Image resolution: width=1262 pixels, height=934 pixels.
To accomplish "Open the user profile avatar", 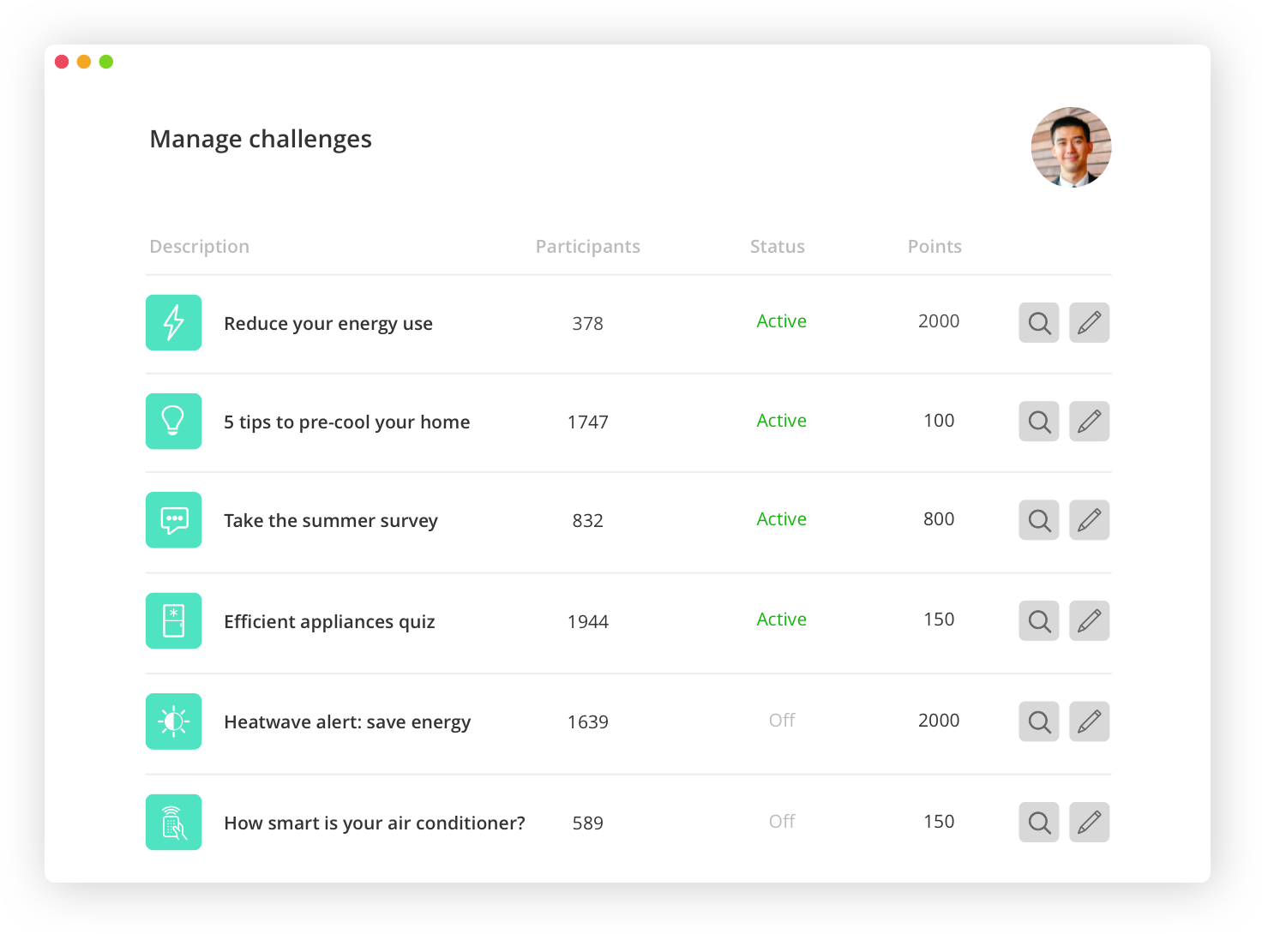I will point(1071,147).
